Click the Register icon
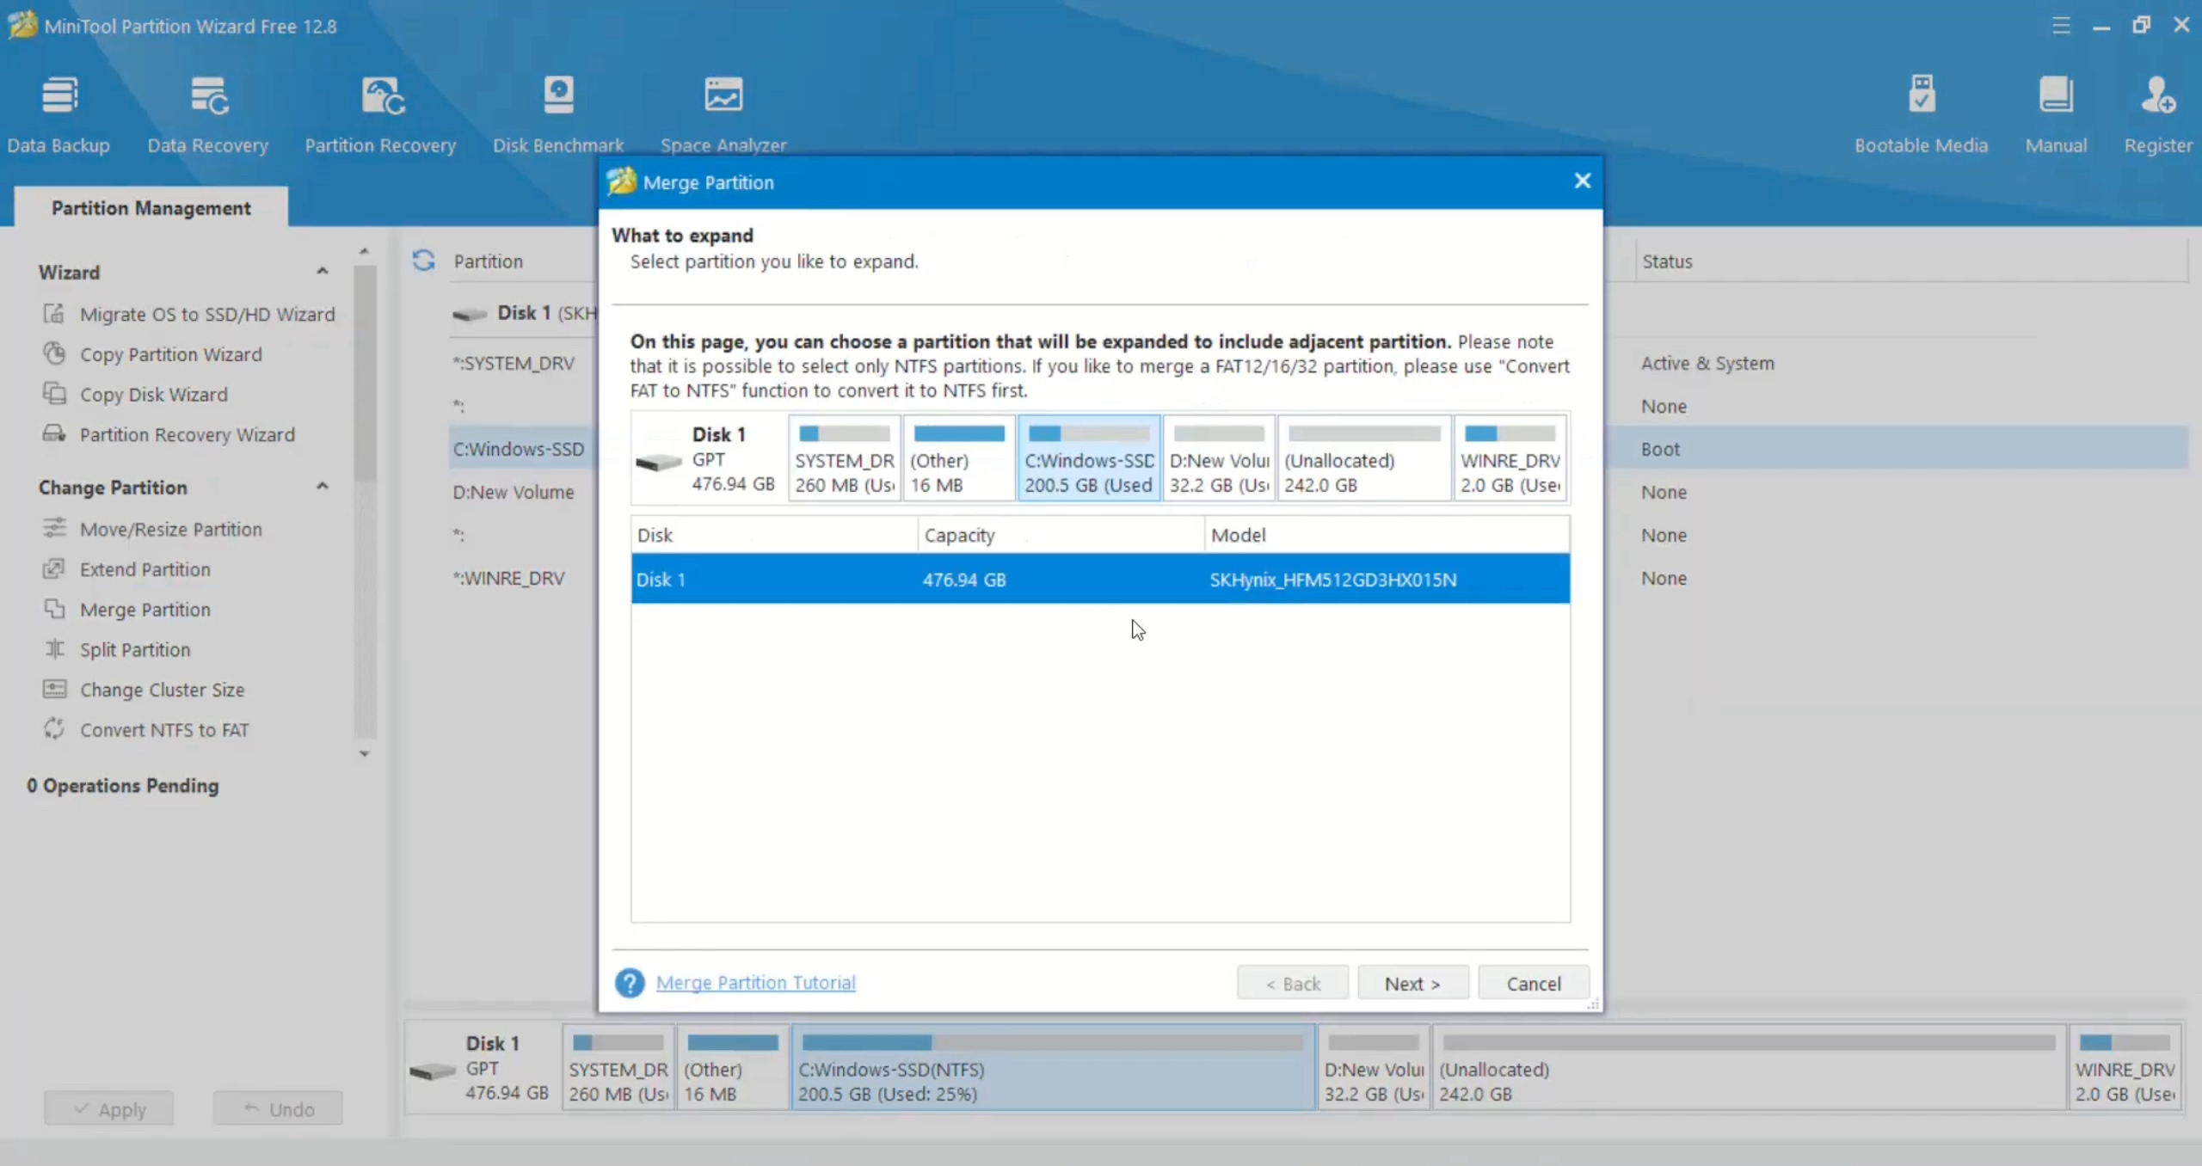 tap(2157, 96)
